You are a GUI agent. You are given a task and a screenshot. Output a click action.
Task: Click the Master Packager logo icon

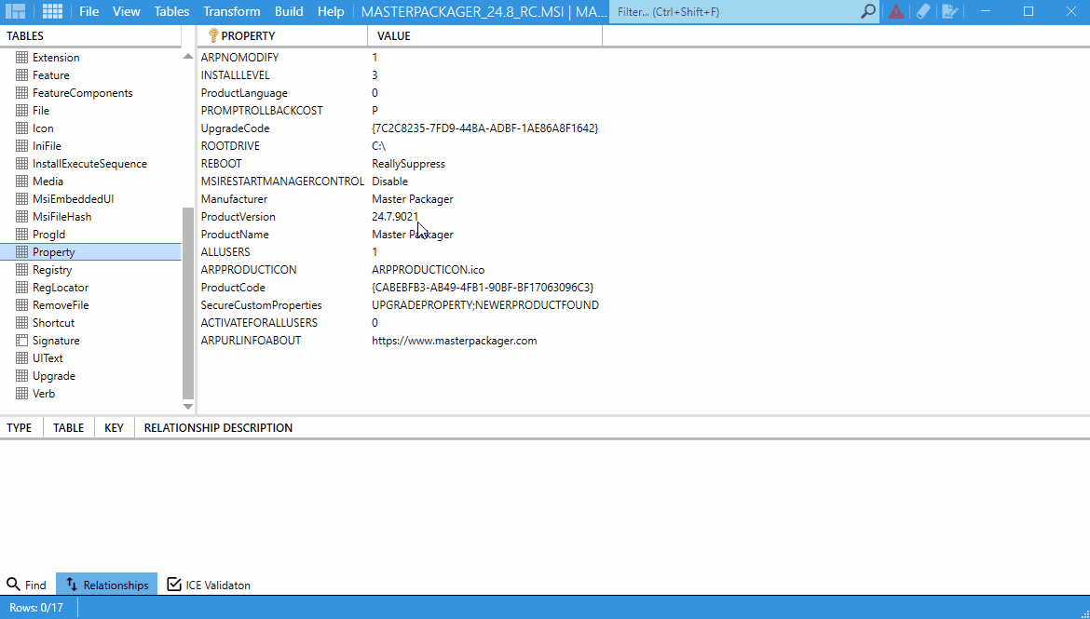tap(15, 11)
